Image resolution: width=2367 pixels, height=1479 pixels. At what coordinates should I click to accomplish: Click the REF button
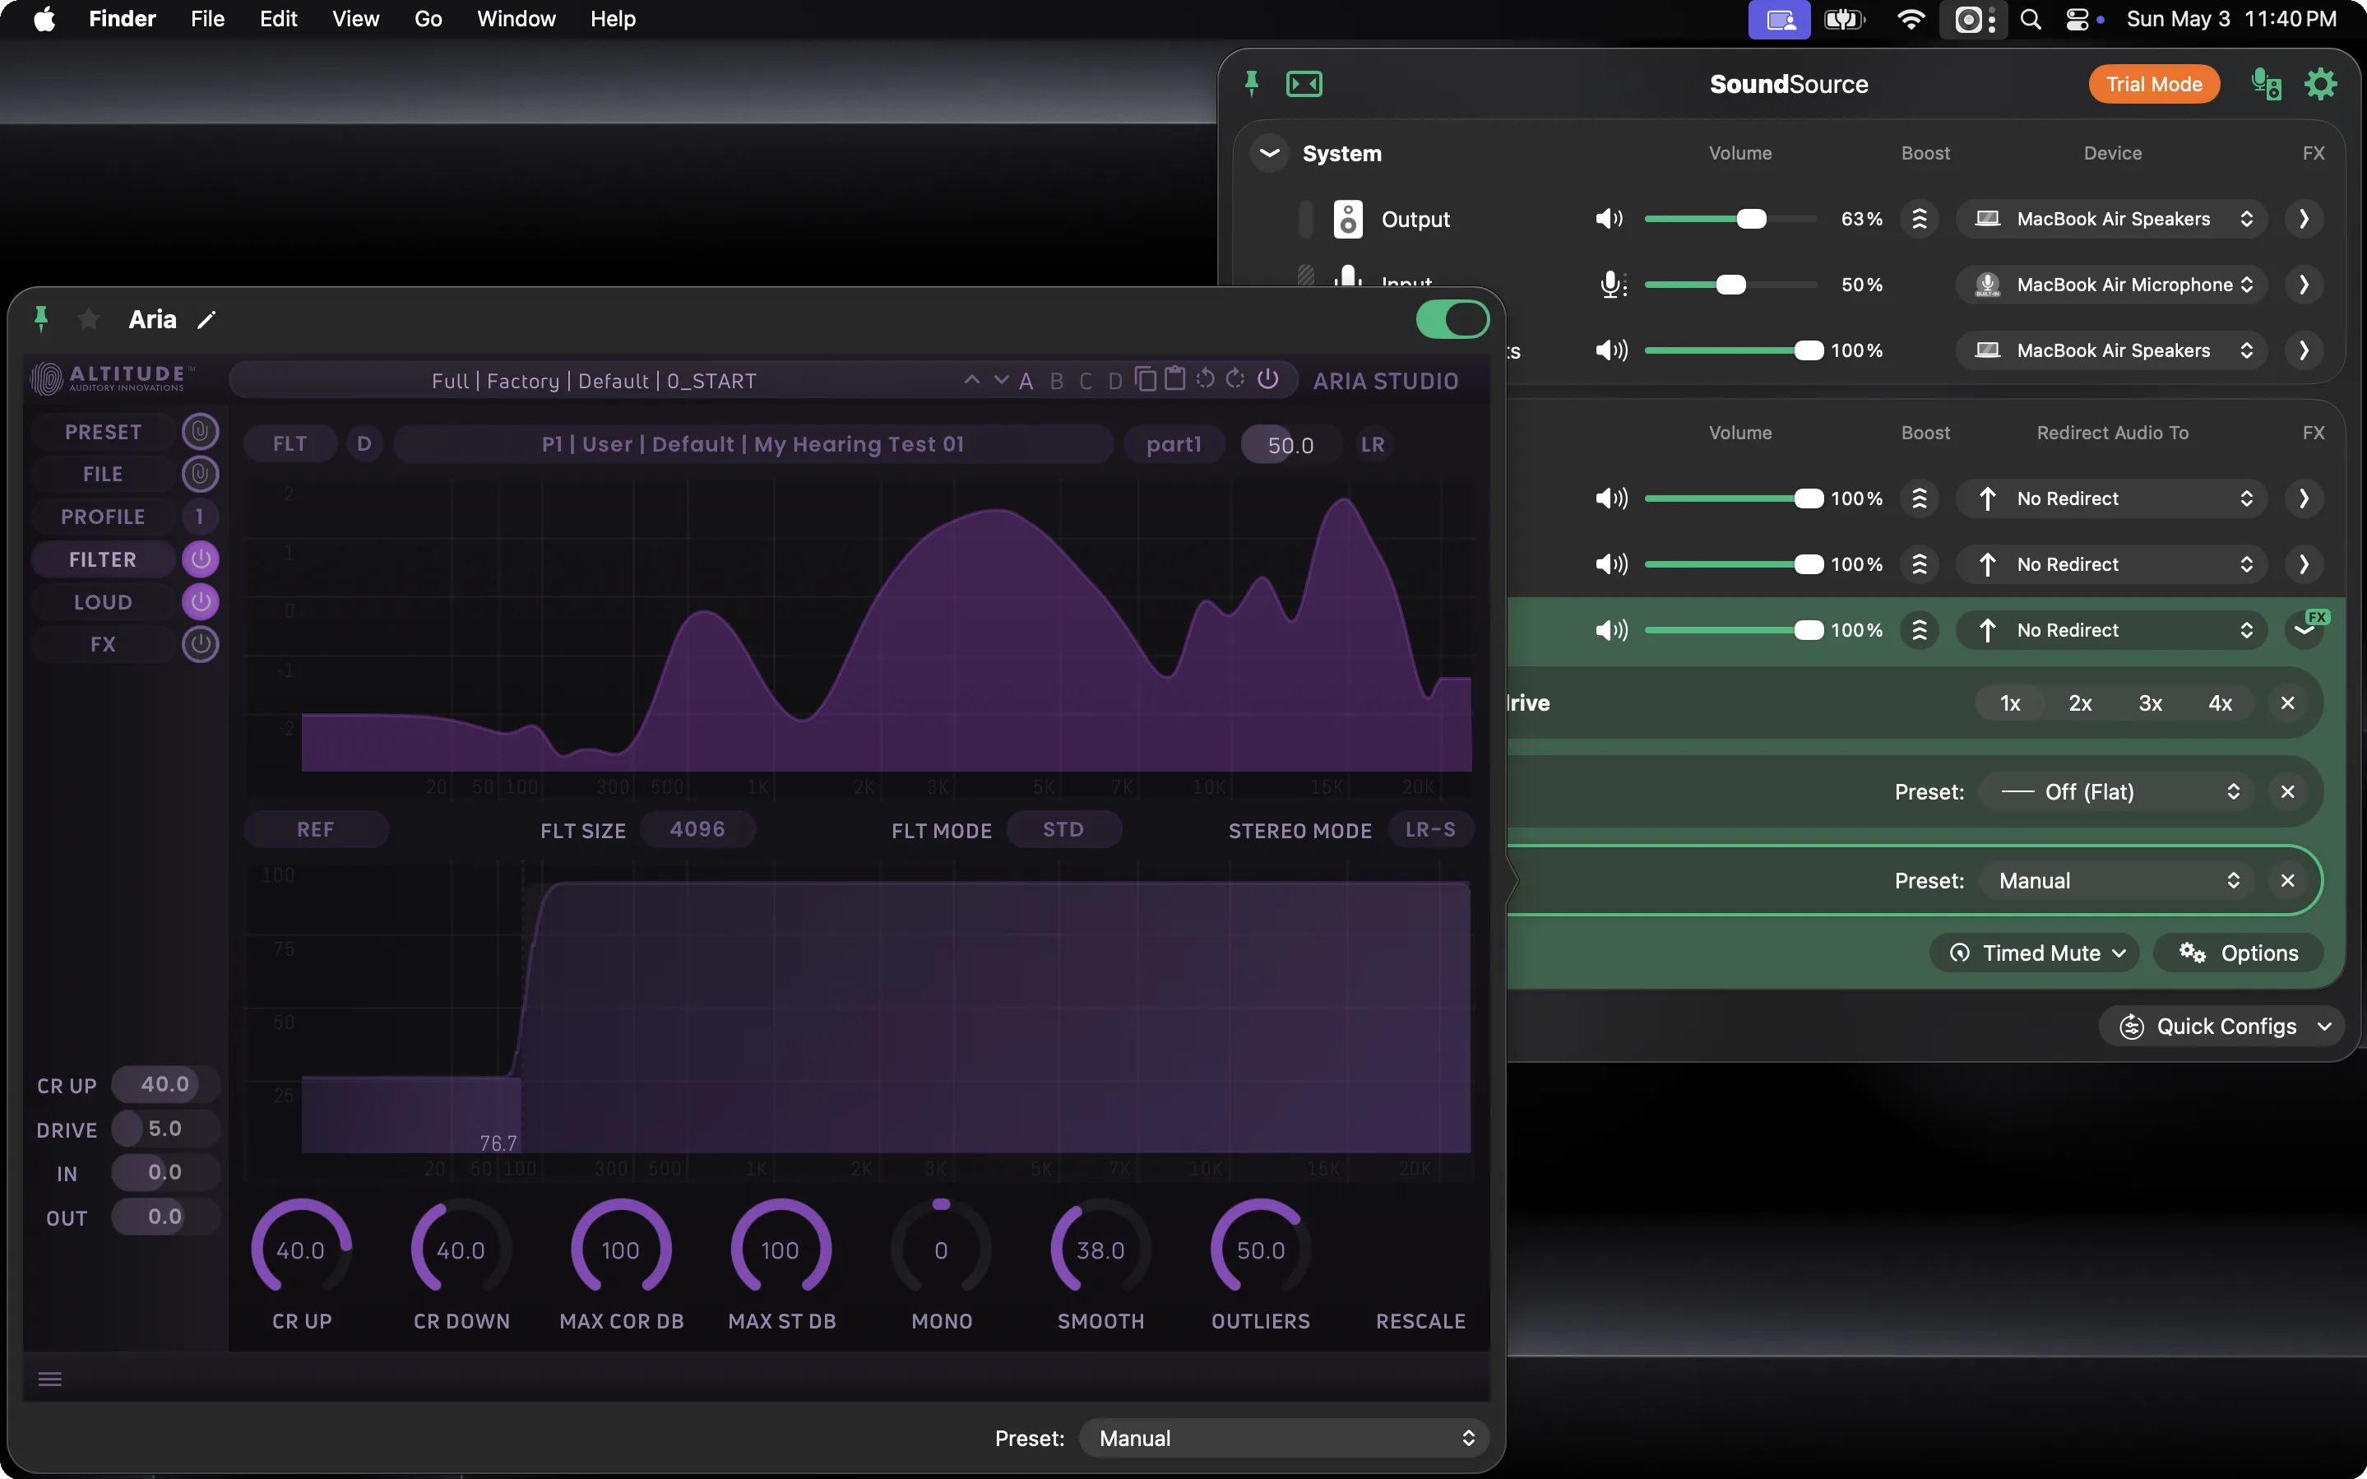[x=316, y=829]
